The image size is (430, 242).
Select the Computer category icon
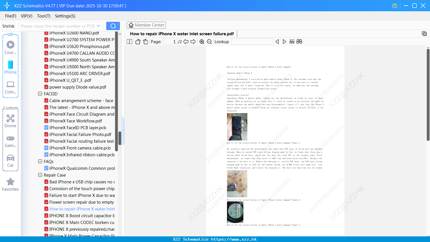coord(10,87)
